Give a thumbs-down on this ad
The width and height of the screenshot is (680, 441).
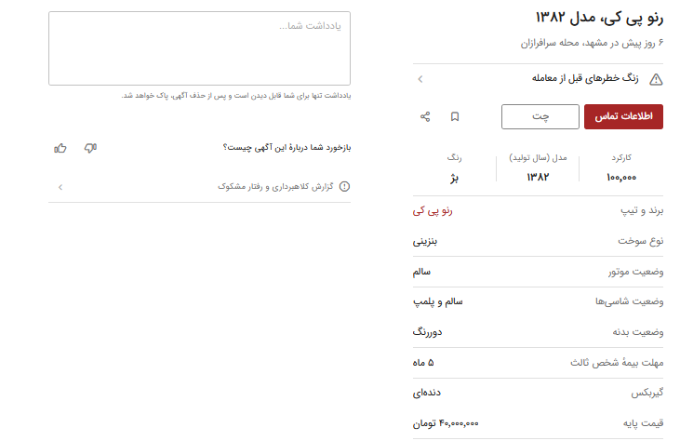coord(90,148)
